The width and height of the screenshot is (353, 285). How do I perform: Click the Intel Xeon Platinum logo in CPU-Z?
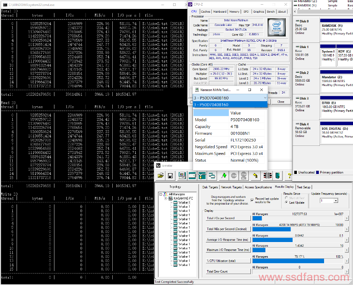click(x=276, y=27)
